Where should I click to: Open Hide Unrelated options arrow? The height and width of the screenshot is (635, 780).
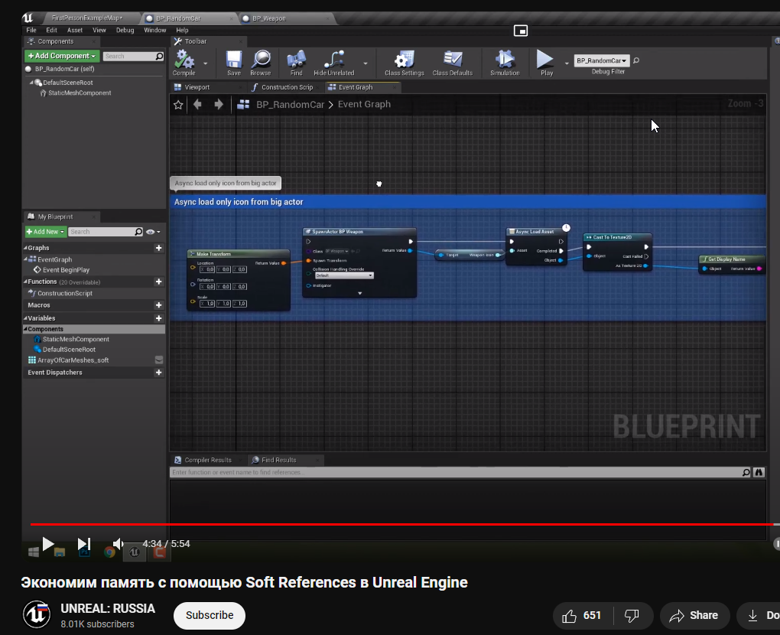[366, 63]
